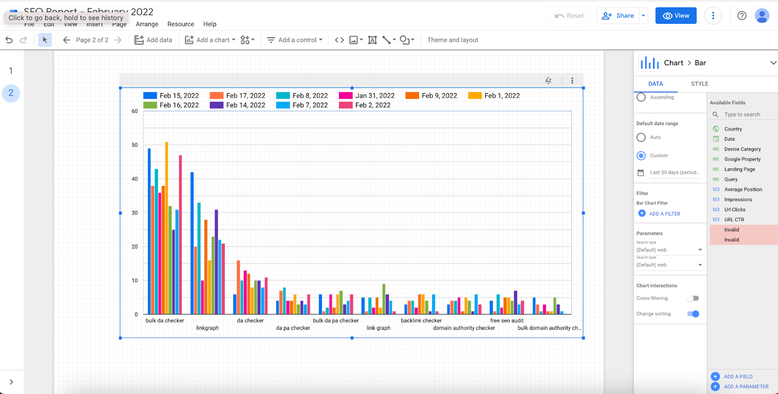
Task: Open the chart's three-dot options menu
Action: (572, 81)
